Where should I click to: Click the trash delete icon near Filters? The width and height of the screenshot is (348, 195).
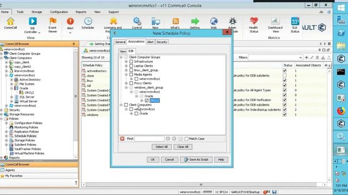pyautogui.click(x=318, y=57)
